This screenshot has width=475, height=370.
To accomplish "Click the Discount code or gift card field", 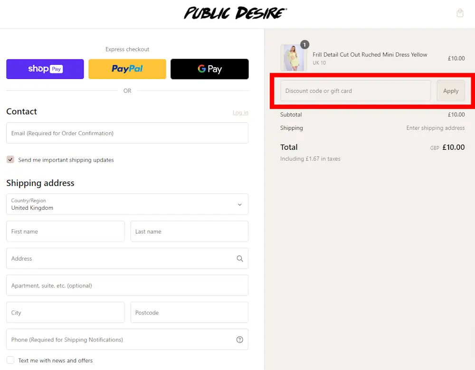I will [x=356, y=91].
